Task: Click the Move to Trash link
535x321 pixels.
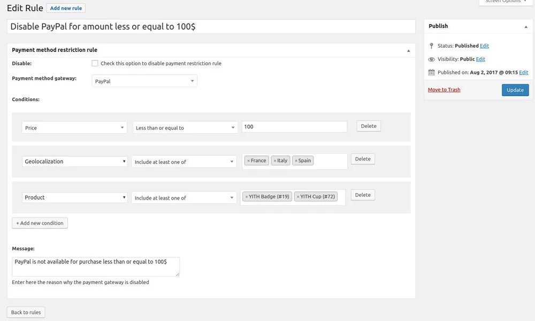Action: coord(444,90)
